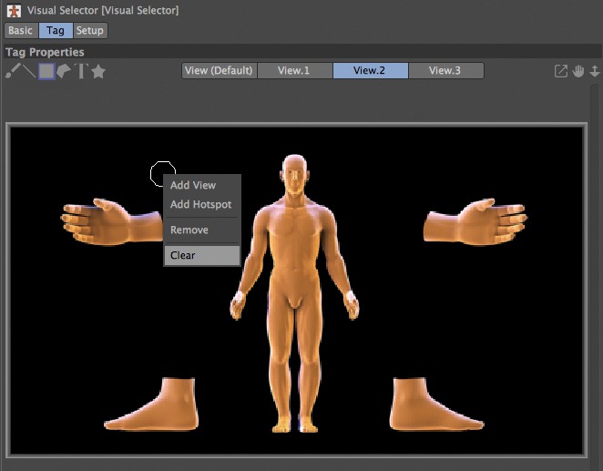Switch to the Tag tab
The height and width of the screenshot is (471, 603).
pyautogui.click(x=56, y=30)
